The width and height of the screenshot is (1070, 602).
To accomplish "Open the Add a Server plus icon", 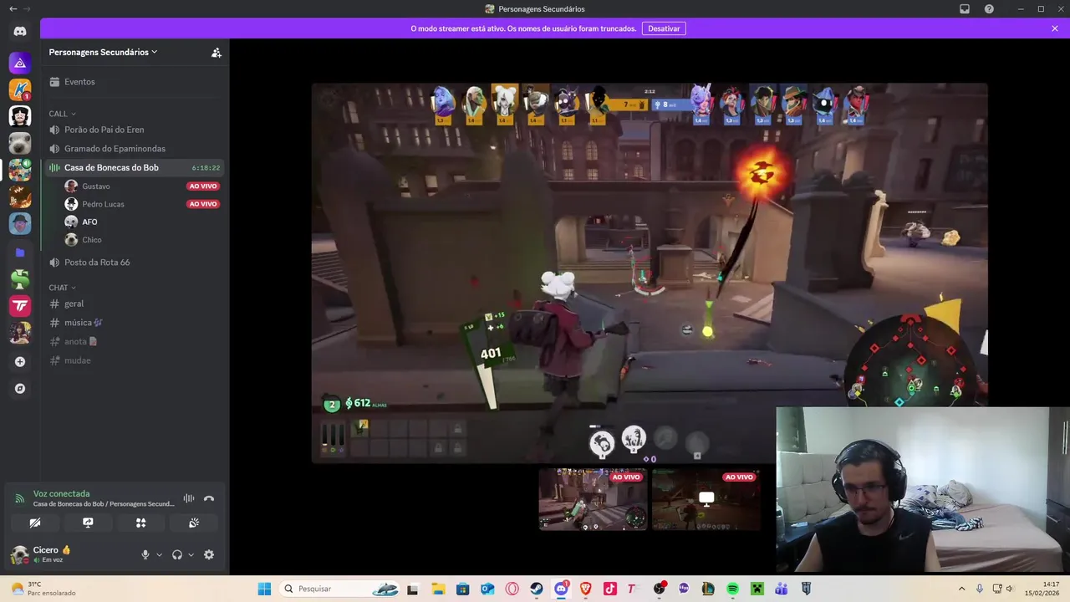I will [20, 362].
